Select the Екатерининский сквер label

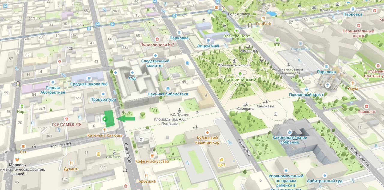[x=240, y=82]
